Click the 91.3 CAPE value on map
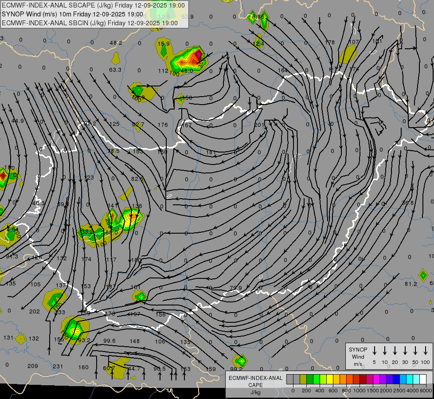 click(x=12, y=257)
